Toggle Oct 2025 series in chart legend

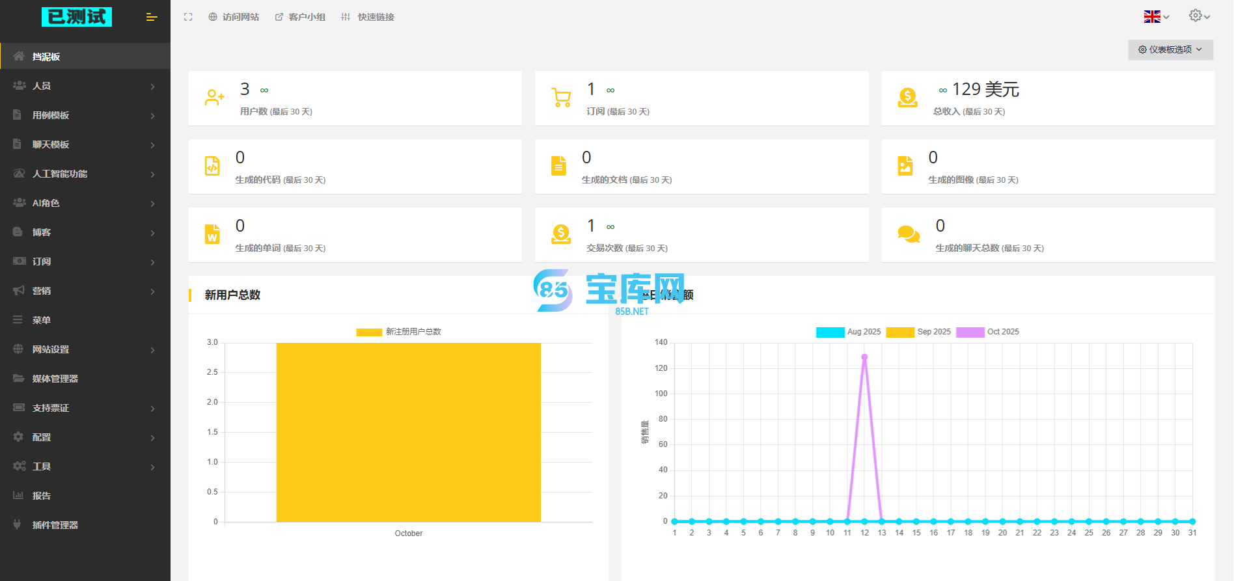coord(970,332)
